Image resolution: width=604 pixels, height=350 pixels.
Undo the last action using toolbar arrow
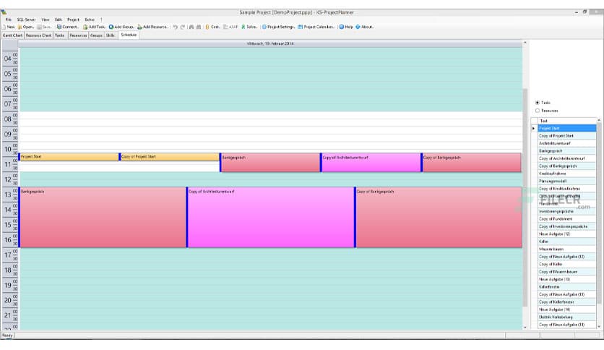[x=176, y=27]
